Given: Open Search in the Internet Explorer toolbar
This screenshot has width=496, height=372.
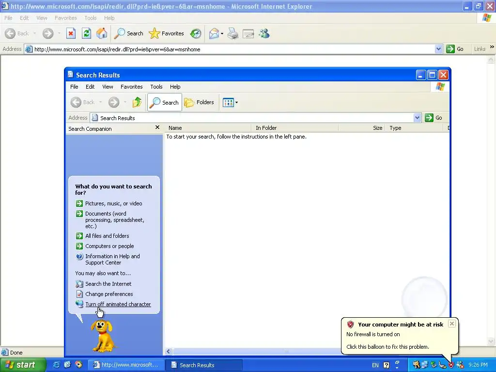Looking at the screenshot, I should tap(128, 33).
